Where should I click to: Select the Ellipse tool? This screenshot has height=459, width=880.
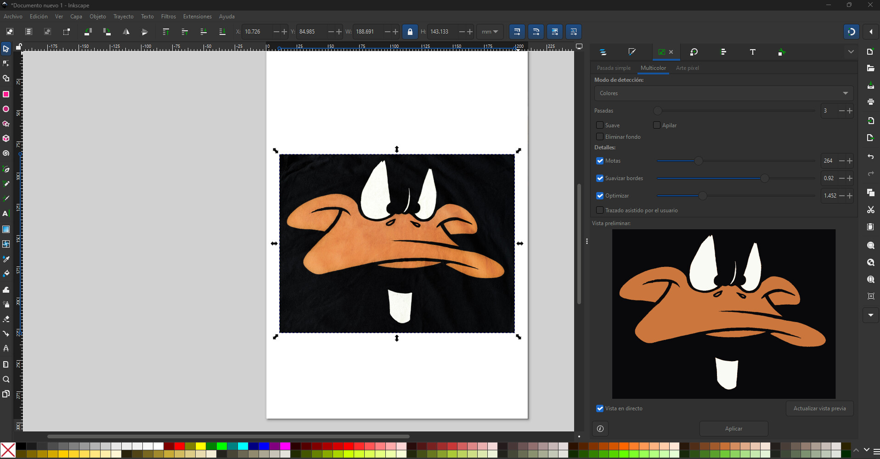(x=6, y=109)
